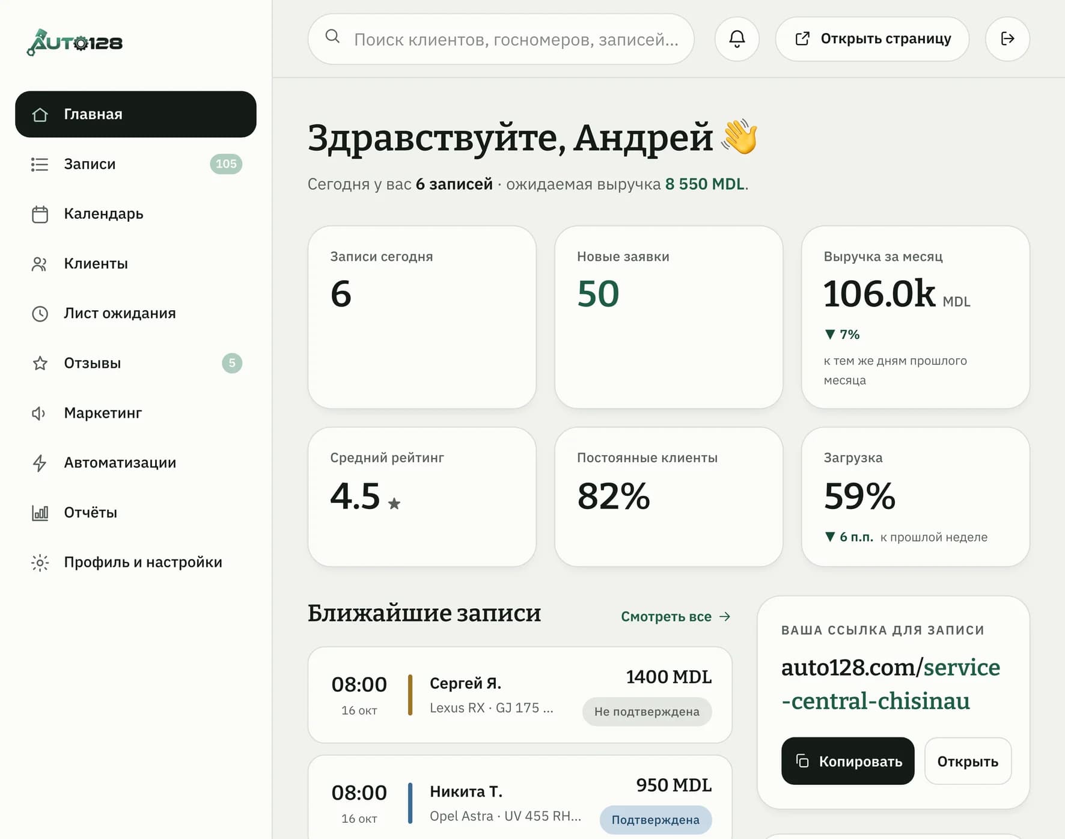Select Лист ожидания in sidebar
The width and height of the screenshot is (1065, 839).
coord(136,314)
